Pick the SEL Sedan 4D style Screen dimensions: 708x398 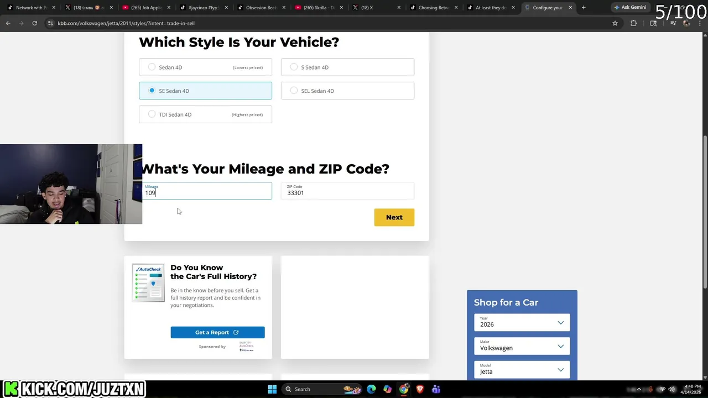point(347,91)
